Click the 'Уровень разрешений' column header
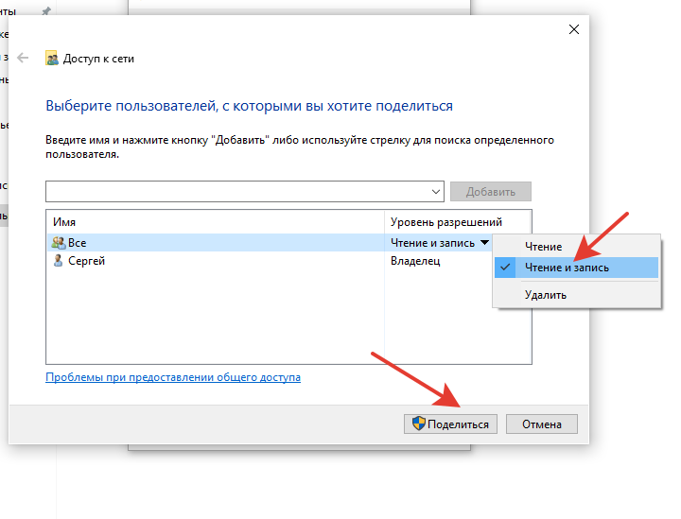The image size is (681, 519). pos(446,222)
